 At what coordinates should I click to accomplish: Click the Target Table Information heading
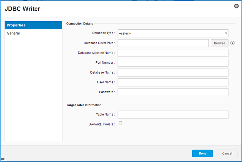pyautogui.click(x=84, y=105)
